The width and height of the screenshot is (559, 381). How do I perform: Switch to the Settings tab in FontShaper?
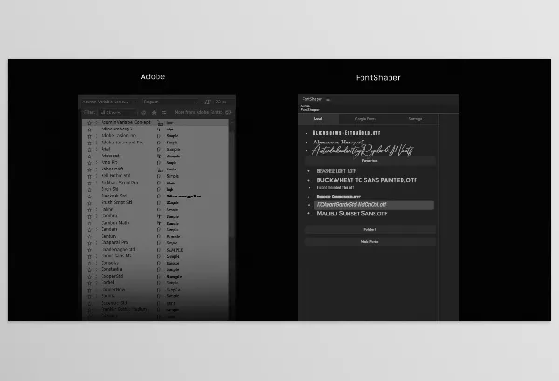click(416, 119)
